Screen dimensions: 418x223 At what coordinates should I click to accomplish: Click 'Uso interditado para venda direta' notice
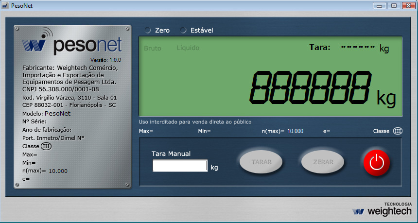click(195, 122)
